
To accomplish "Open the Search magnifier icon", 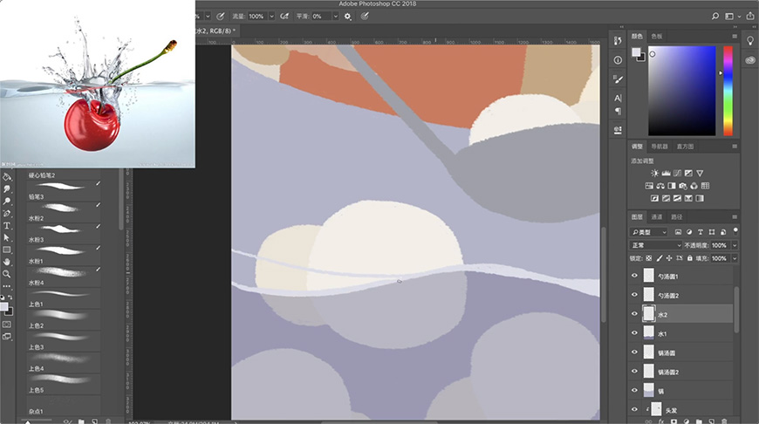I will click(x=715, y=16).
